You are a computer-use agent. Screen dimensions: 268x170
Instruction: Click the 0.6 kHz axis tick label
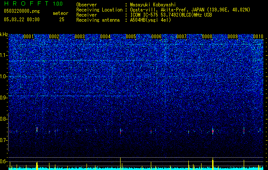coord(3,161)
